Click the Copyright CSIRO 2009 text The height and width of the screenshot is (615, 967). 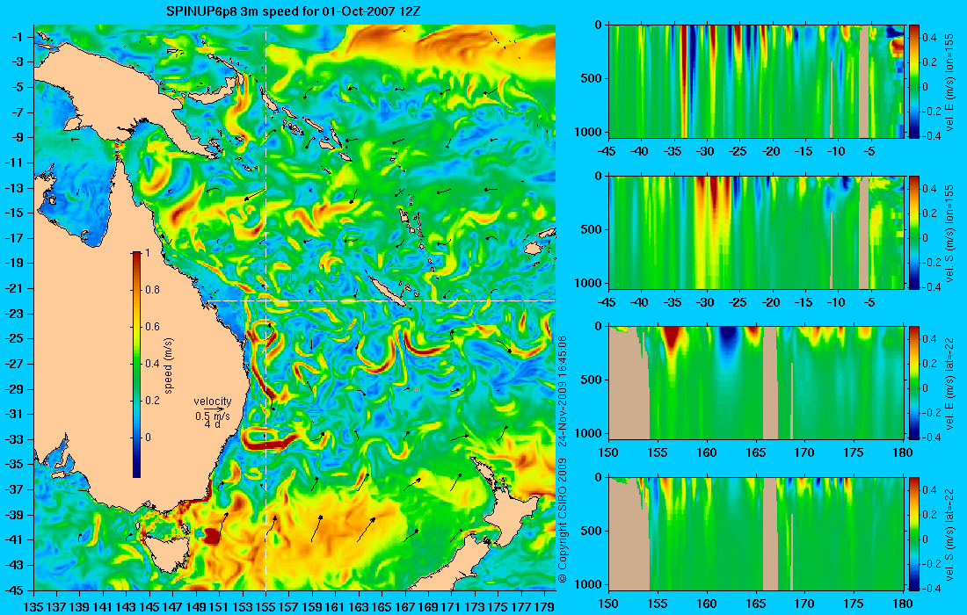point(562,520)
